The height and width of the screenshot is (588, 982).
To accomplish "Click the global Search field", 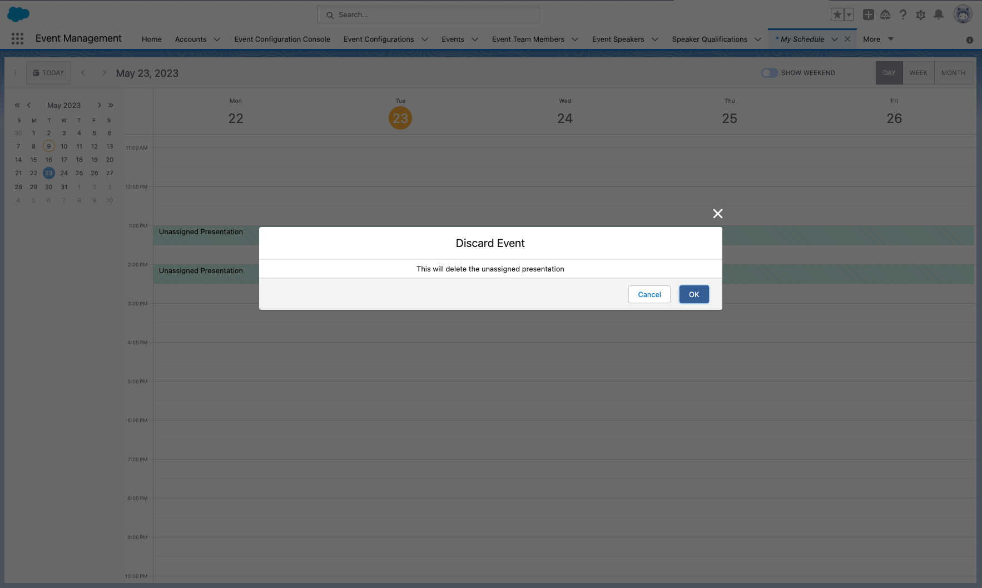I will tap(428, 15).
